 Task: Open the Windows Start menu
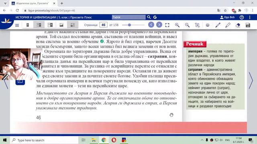pos(5,140)
